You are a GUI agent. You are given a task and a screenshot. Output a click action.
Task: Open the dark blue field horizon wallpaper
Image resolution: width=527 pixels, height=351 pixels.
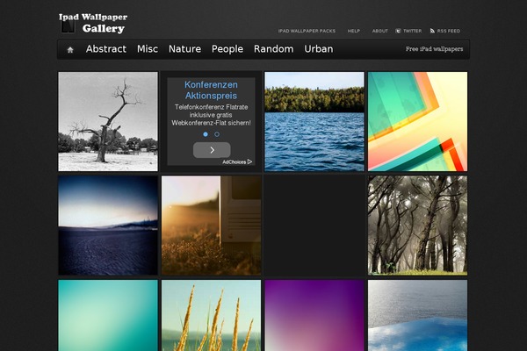(108, 226)
